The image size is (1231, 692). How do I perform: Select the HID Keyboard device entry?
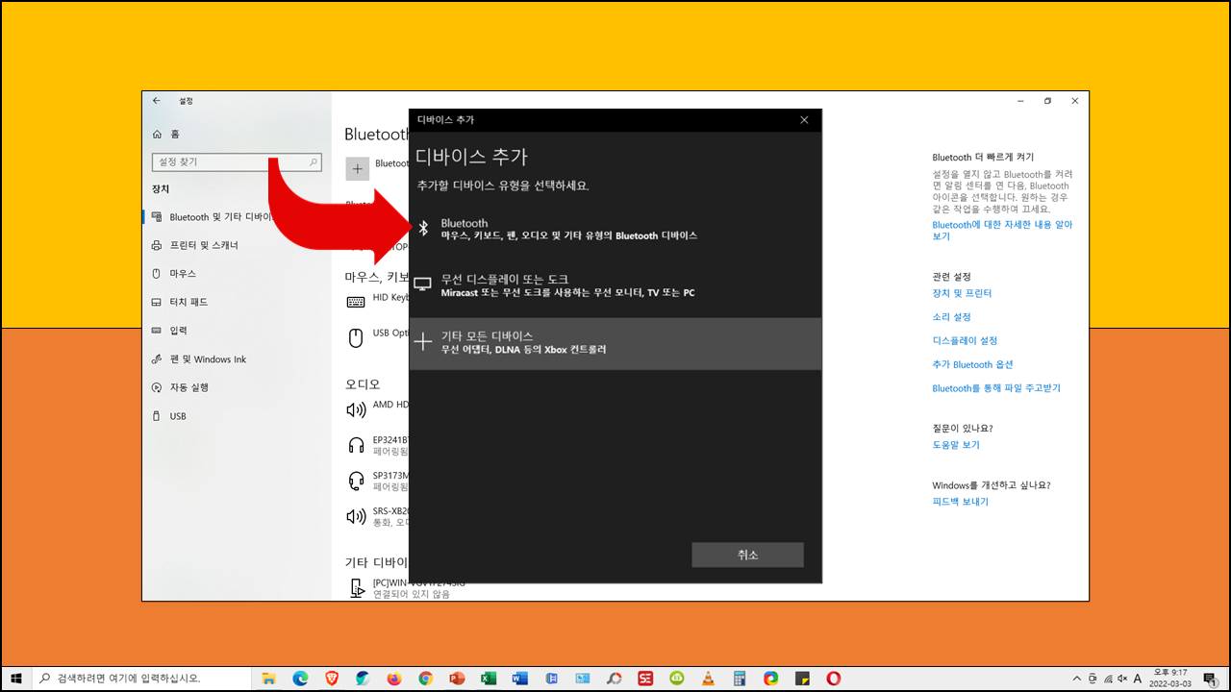click(x=377, y=301)
